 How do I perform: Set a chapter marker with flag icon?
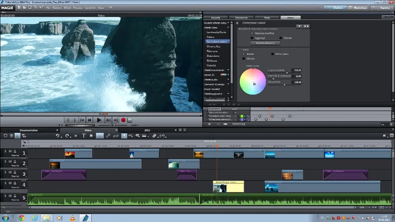click(91, 136)
